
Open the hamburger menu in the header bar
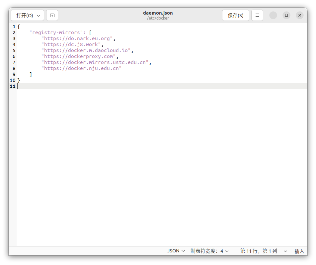tap(257, 16)
